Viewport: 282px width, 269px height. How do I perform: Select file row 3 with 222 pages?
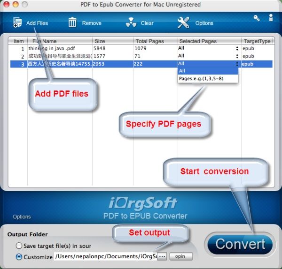pos(141,64)
